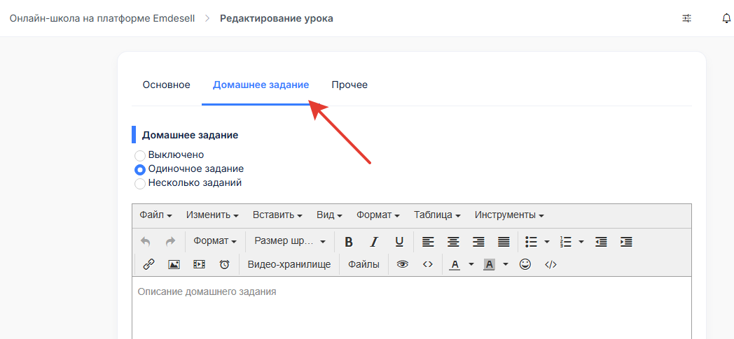Viewport: 734px width, 339px height.
Task: Toggle italic formatting
Action: point(373,241)
